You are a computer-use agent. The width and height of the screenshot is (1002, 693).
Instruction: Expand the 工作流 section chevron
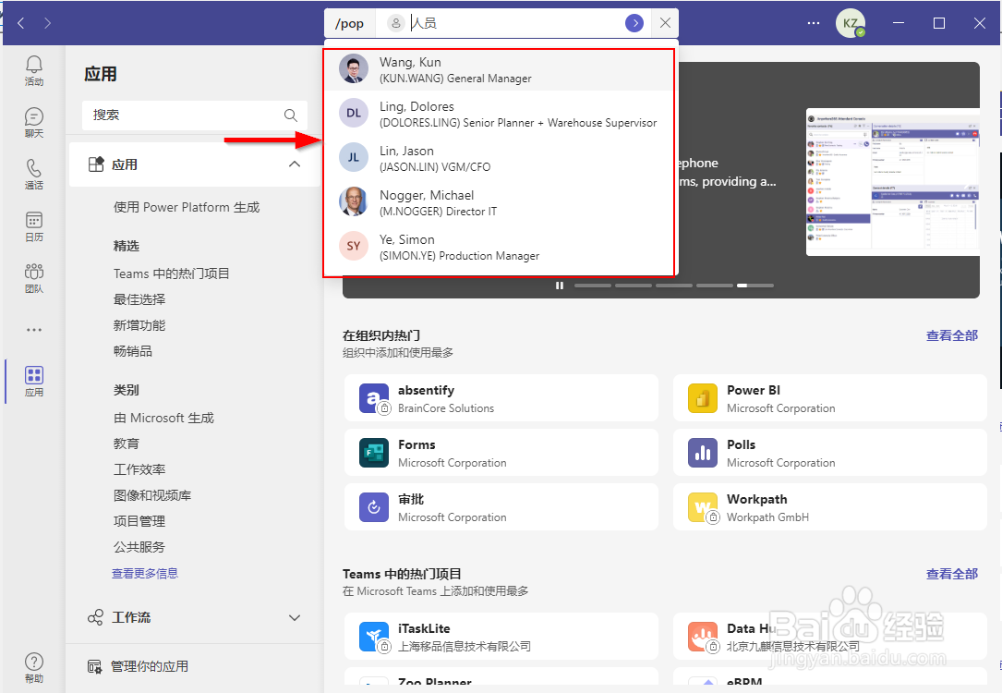[295, 617]
